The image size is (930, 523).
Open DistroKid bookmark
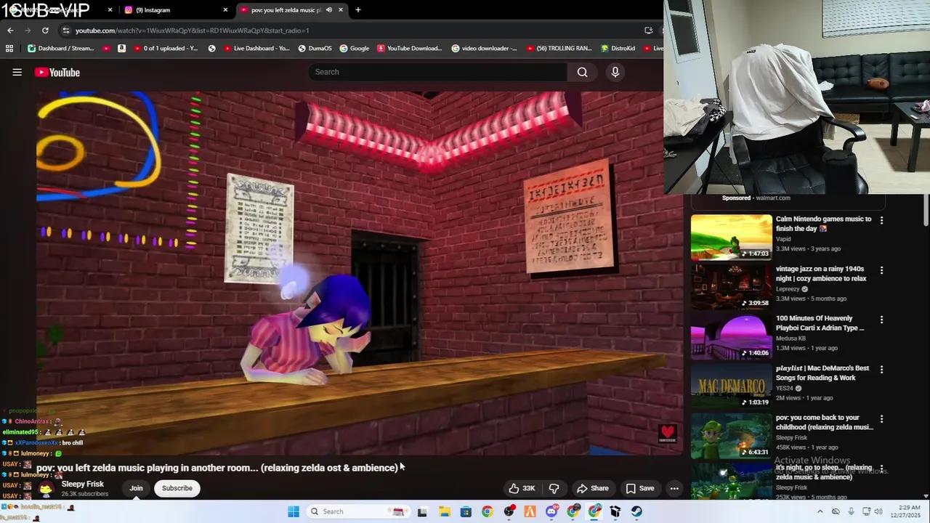coord(618,49)
